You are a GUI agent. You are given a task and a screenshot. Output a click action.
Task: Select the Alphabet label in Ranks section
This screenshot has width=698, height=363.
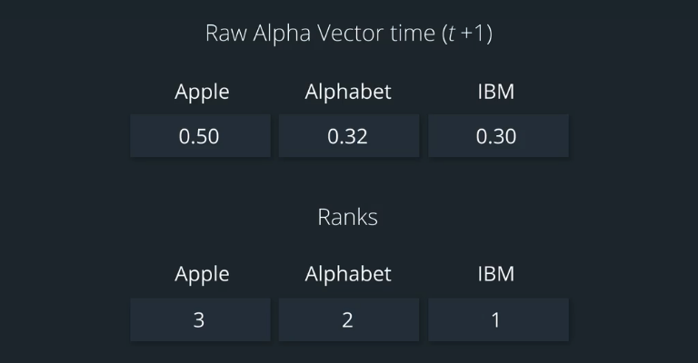pyautogui.click(x=348, y=274)
